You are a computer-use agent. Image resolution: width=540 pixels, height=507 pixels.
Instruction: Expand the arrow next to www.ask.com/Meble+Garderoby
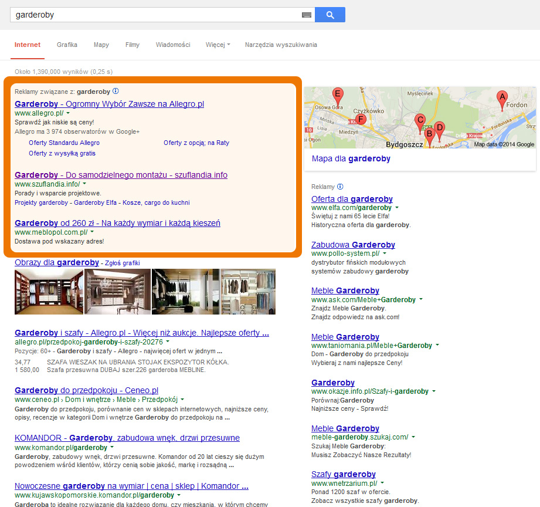pos(421,299)
